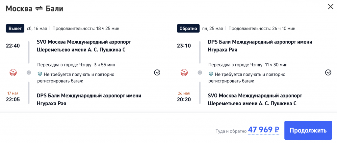Click the return layover transfer circle icon
Viewport: 337px width, 143px height.
[x=200, y=73]
